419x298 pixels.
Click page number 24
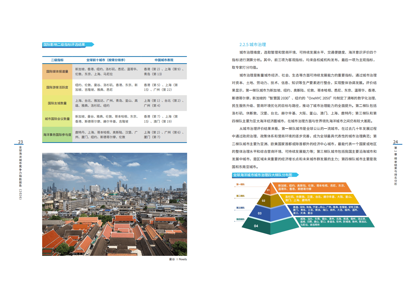[x=396, y=142]
